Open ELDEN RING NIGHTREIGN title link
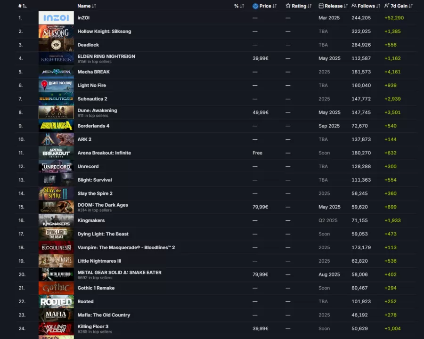The width and height of the screenshot is (424, 339). (x=106, y=56)
